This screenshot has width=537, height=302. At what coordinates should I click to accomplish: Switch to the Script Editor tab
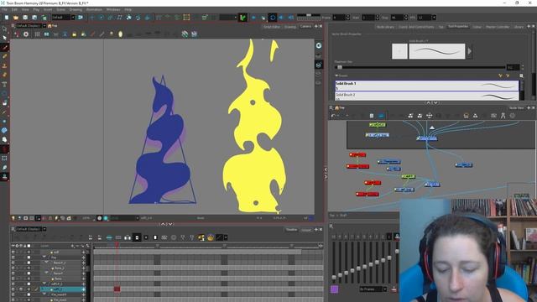272,26
